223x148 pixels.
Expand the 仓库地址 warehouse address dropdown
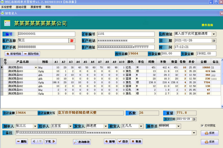point(214,34)
